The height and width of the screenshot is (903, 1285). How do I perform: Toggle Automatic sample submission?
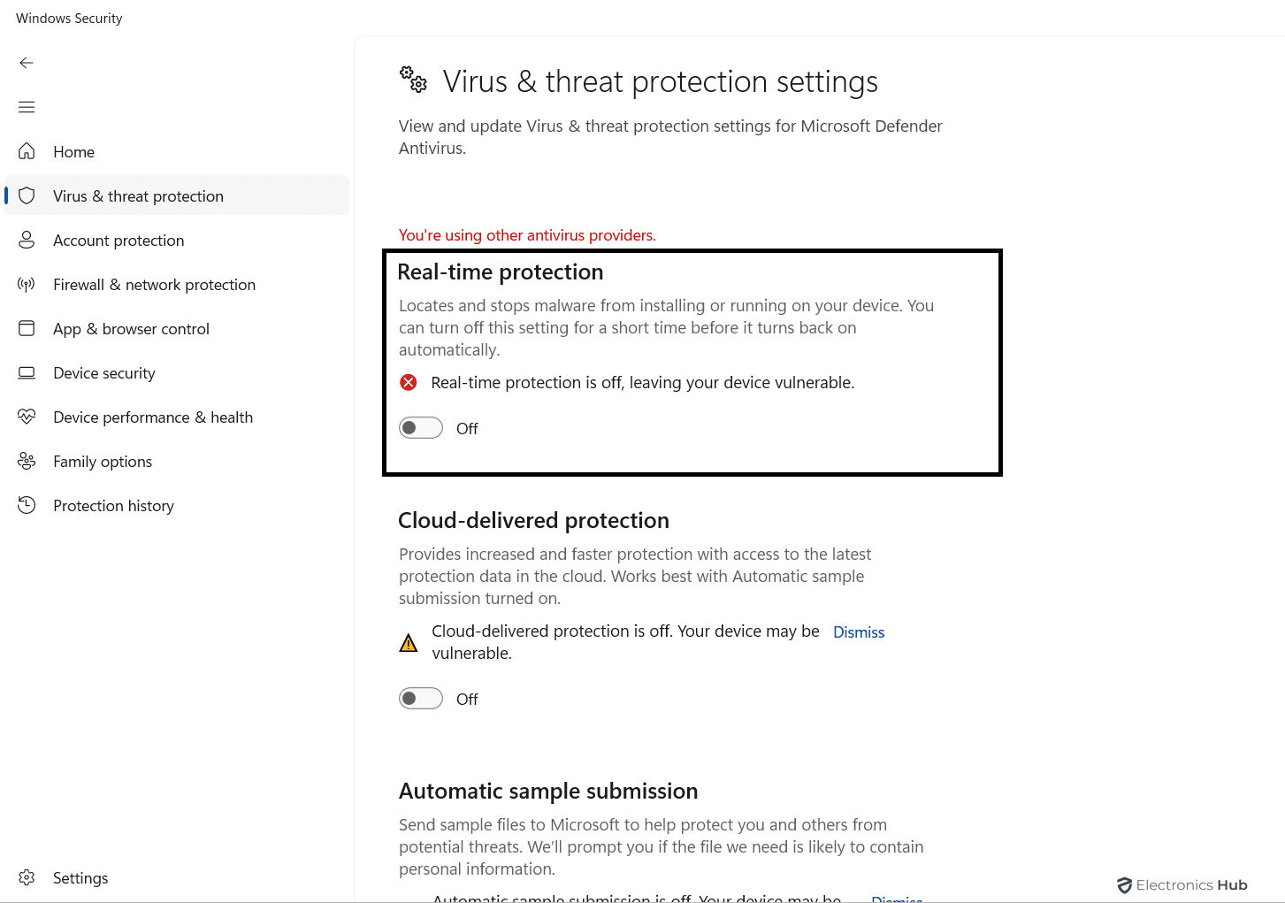pyautogui.click(x=421, y=900)
